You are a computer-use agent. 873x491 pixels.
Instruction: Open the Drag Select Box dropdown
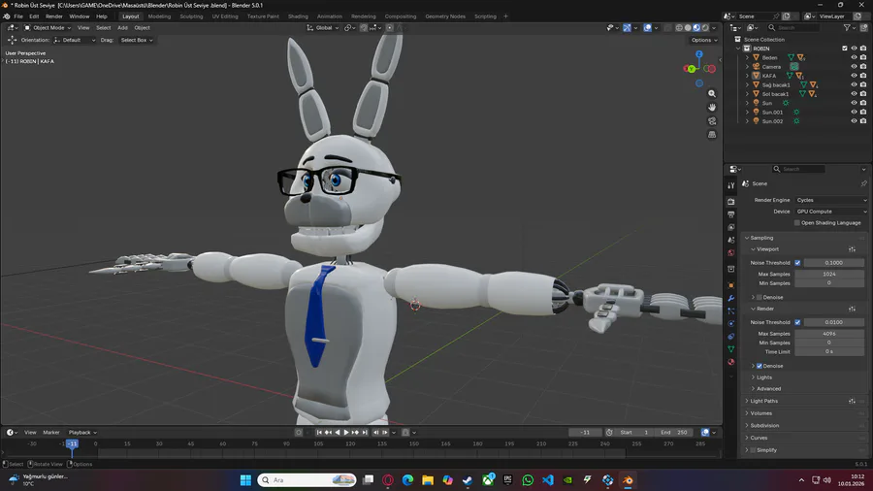point(137,40)
